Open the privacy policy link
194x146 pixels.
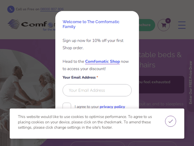click(x=112, y=107)
